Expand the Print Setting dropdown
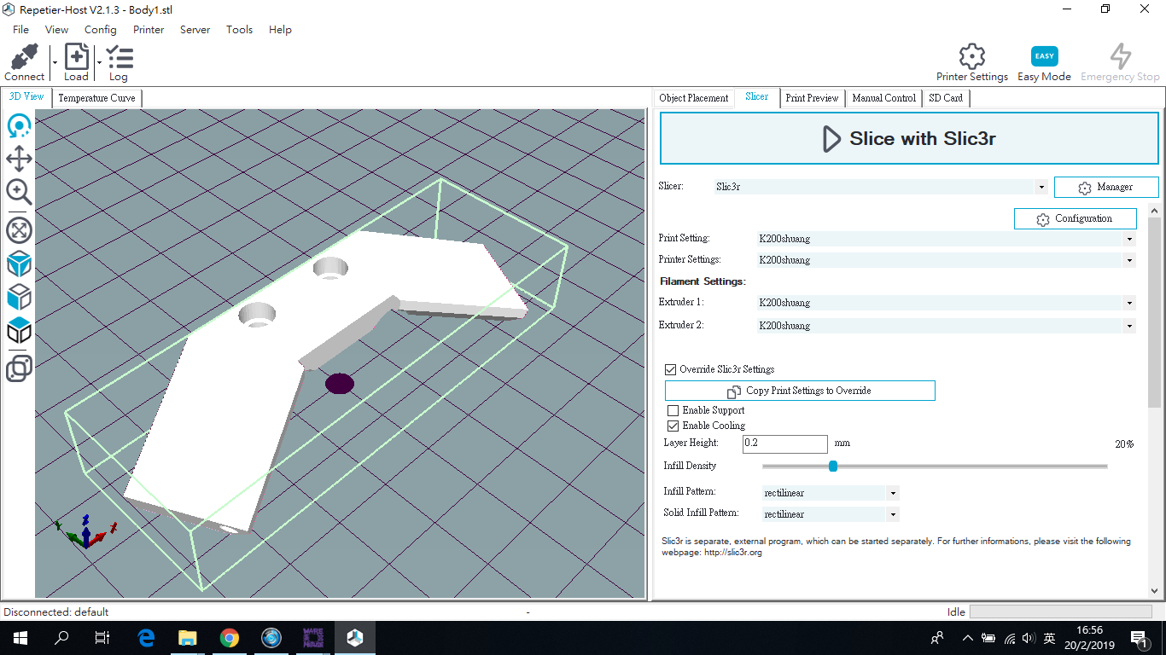 (x=1129, y=240)
